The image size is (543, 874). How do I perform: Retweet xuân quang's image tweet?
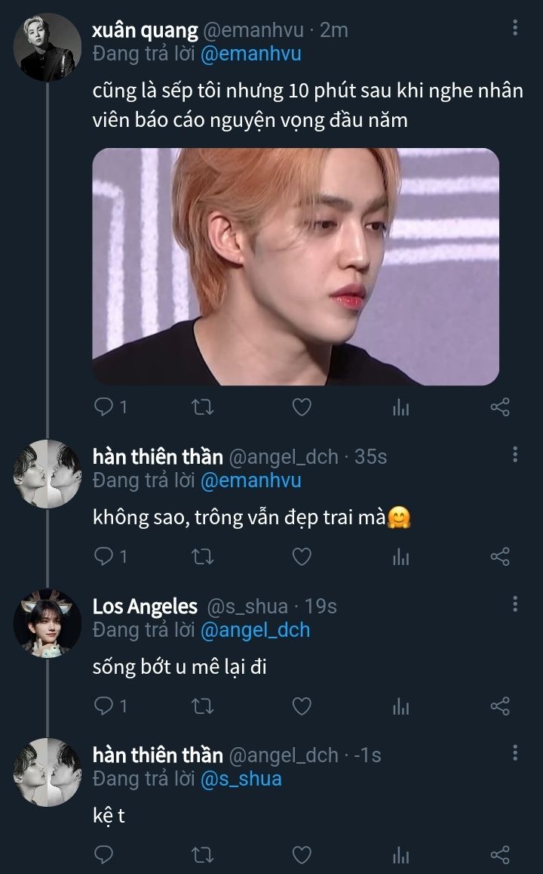pos(203,407)
